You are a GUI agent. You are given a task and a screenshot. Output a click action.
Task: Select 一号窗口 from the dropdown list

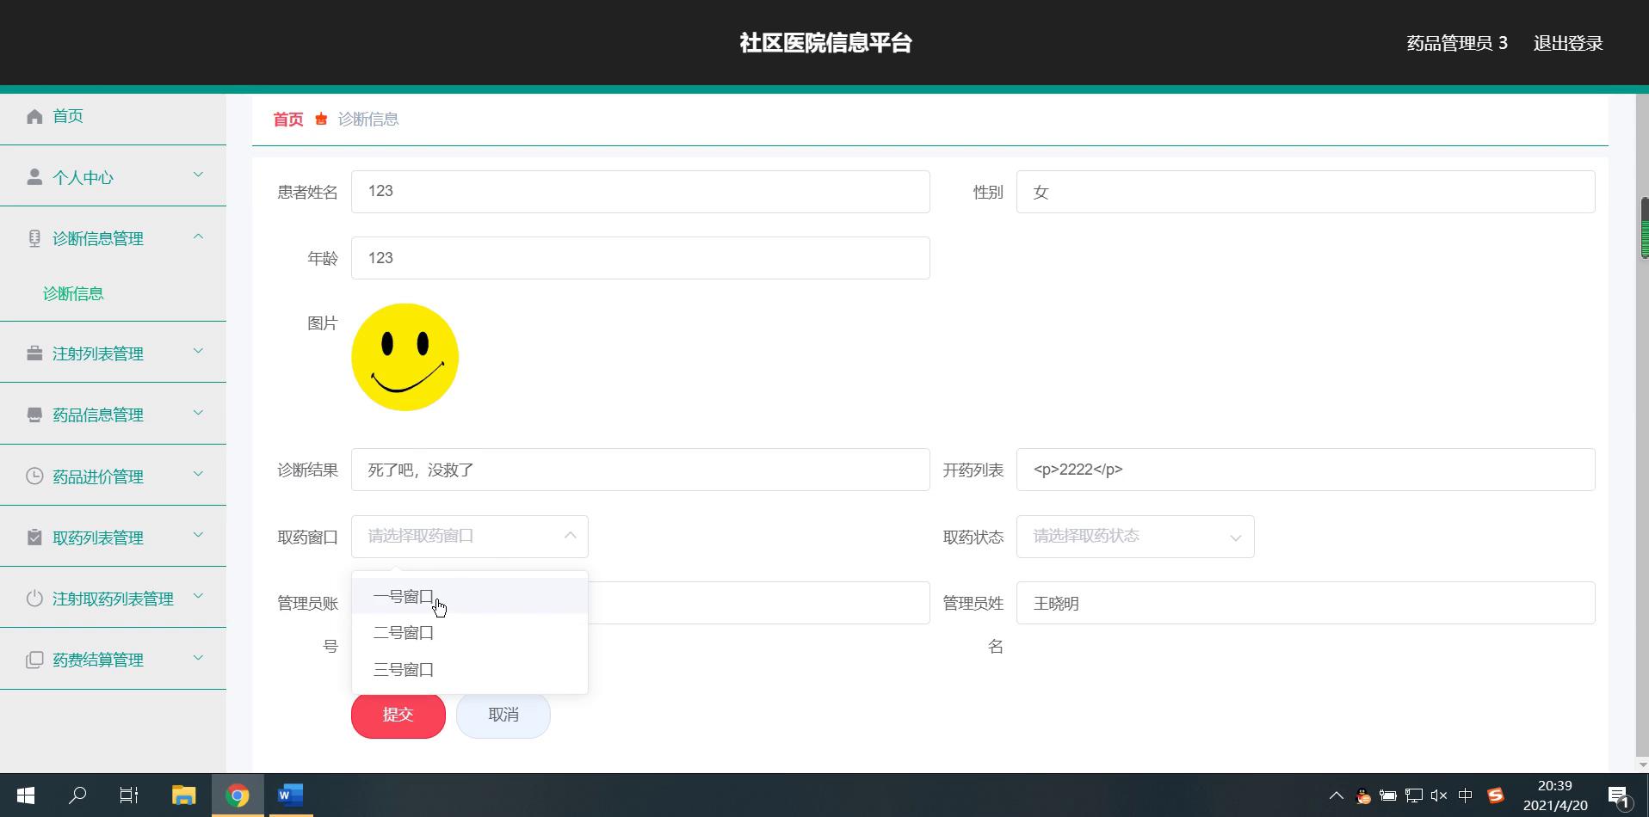[x=404, y=596]
